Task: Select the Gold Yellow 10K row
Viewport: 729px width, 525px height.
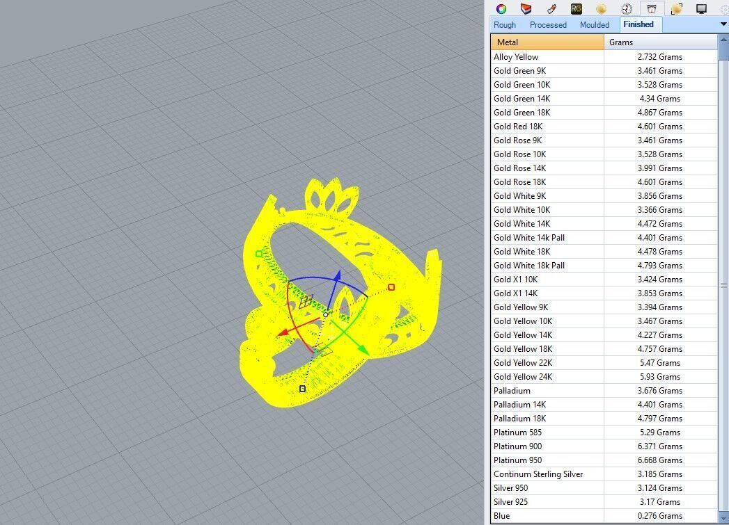Action: click(604, 321)
